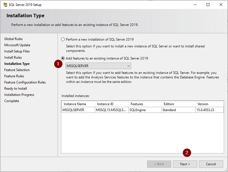
Task: Click the Next > button
Action: click(x=185, y=164)
